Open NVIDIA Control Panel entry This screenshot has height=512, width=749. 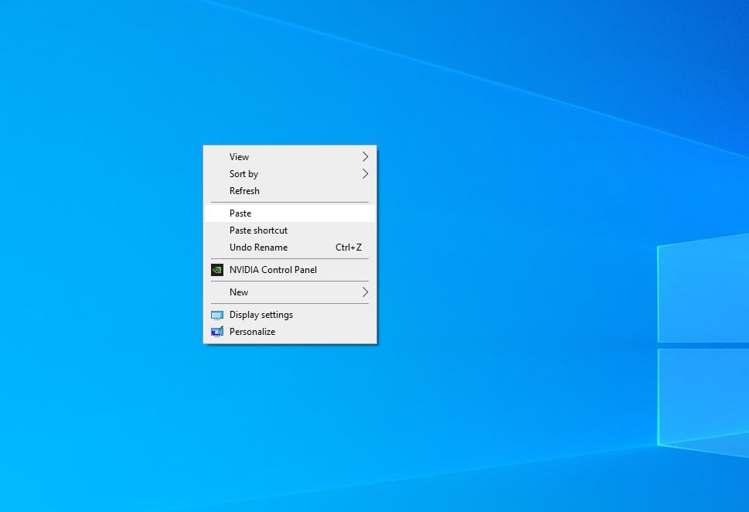(289, 270)
